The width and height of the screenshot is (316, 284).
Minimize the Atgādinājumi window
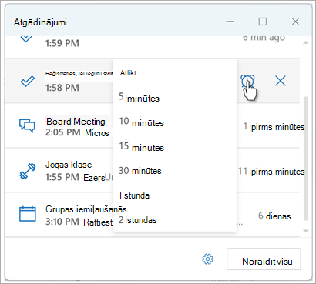tap(230, 22)
